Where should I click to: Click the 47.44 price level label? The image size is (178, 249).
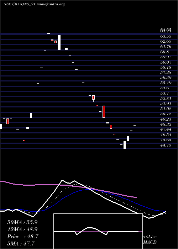(166, 129)
